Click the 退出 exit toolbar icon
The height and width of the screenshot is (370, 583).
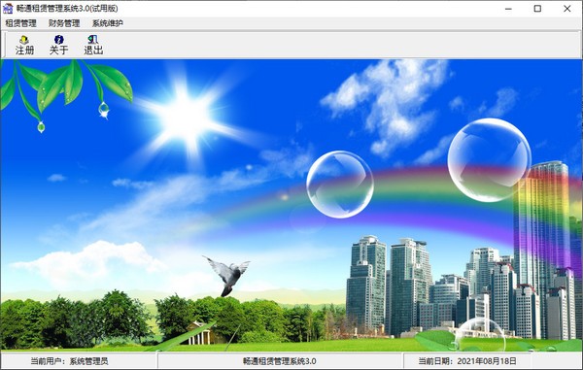click(x=93, y=39)
